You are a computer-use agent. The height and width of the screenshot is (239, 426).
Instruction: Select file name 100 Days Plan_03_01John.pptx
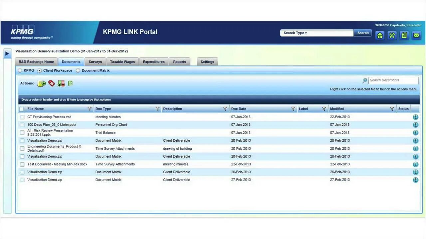52,125
